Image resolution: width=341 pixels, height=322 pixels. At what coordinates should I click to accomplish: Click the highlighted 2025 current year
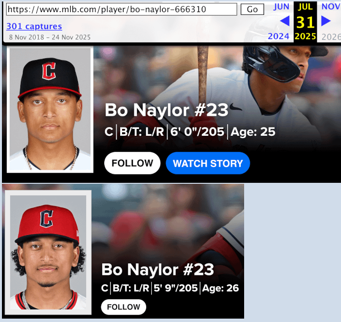(305, 36)
